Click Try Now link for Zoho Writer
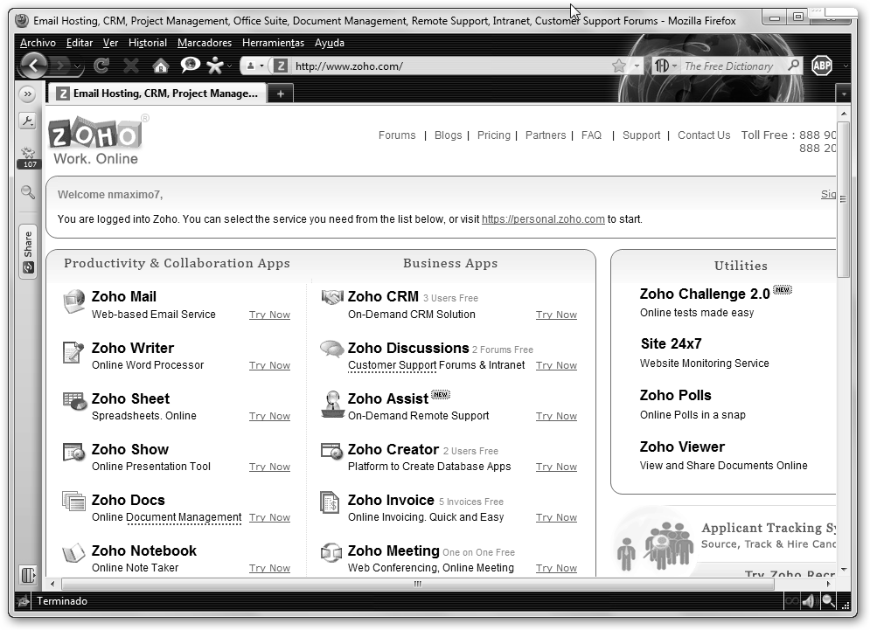This screenshot has height=630, width=870. [x=269, y=365]
